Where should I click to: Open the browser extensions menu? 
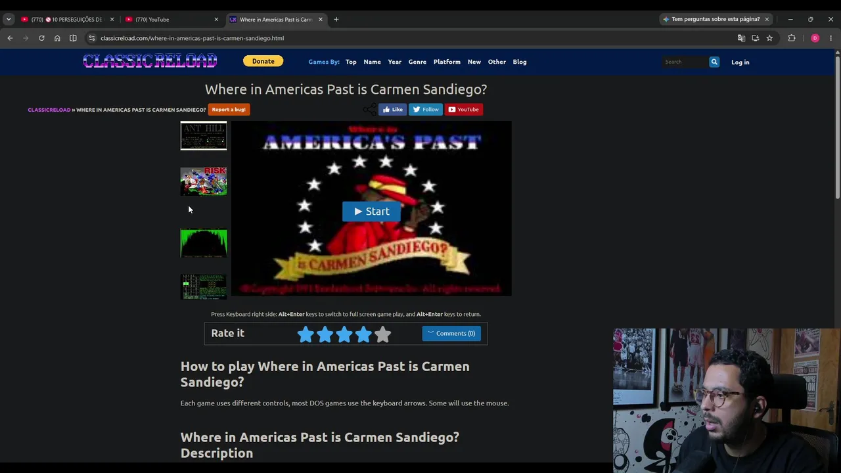pyautogui.click(x=792, y=38)
